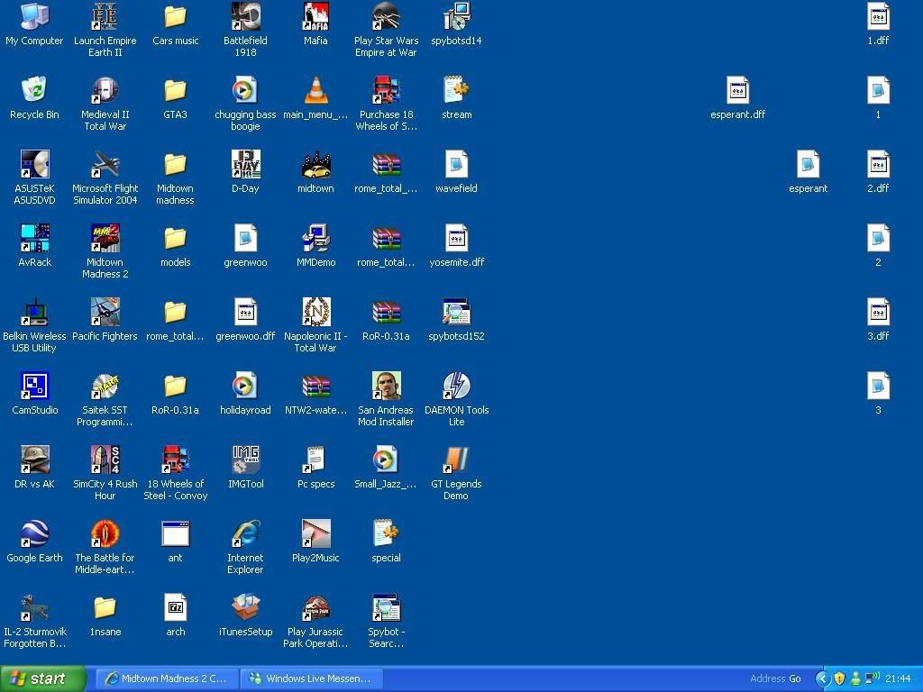Click the Battle for Middle-earth shortcut
This screenshot has height=692, width=923.
point(105,534)
